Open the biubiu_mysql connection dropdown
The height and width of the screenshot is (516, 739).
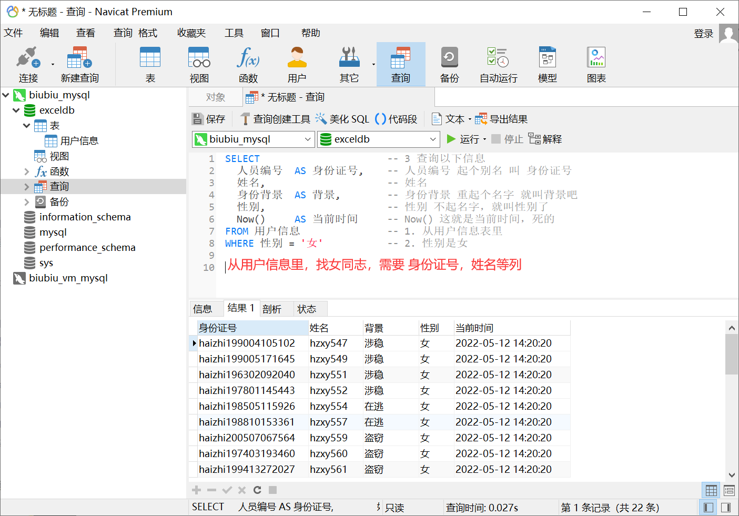pyautogui.click(x=308, y=139)
